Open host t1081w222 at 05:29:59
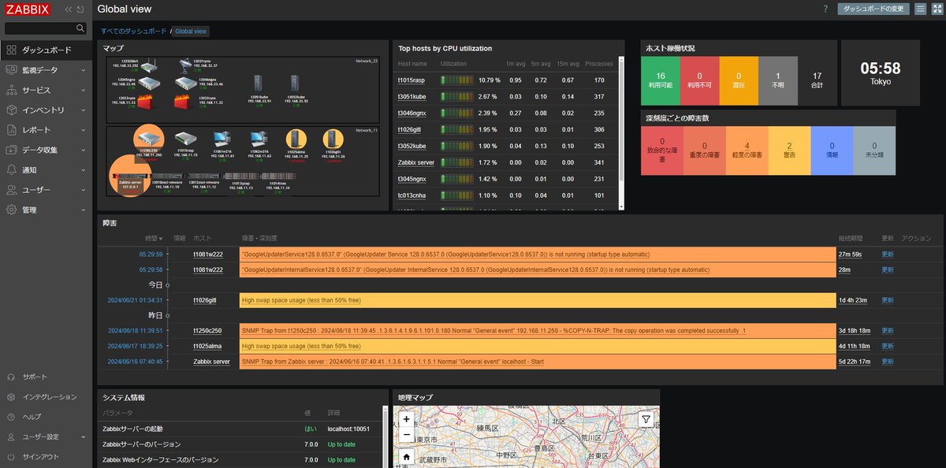The width and height of the screenshot is (946, 468). 208,254
